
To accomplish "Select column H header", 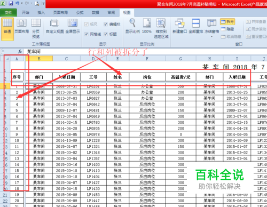I will pos(209,59).
